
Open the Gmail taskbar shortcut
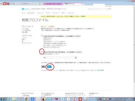[x=38, y=99]
